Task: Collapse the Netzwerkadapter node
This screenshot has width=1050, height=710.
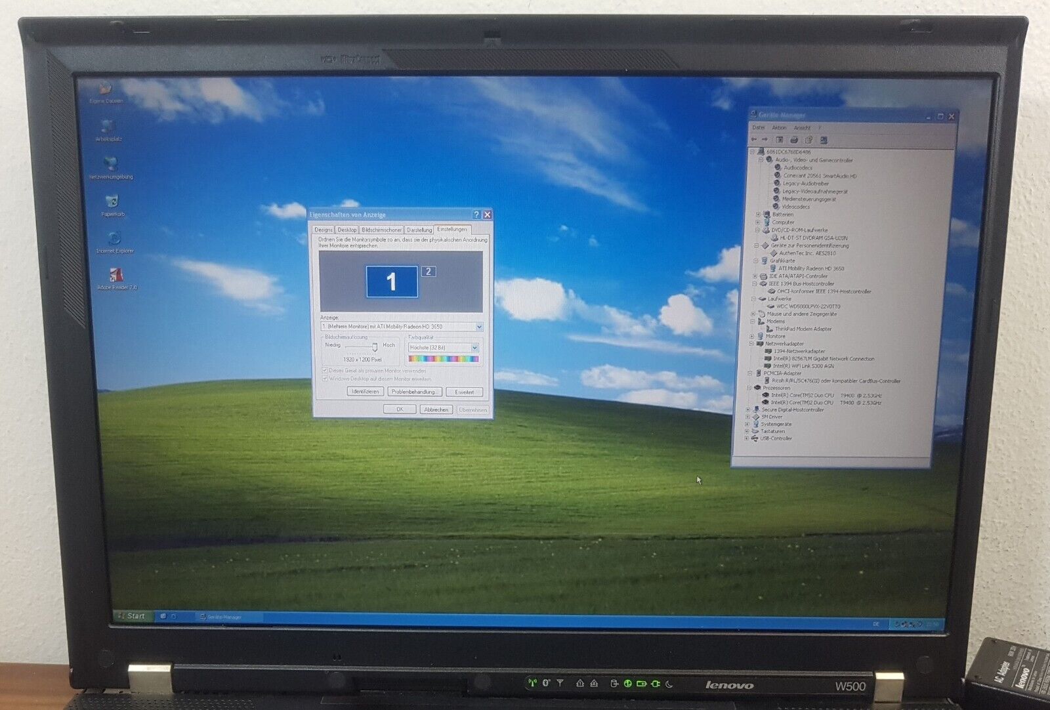Action: click(x=751, y=344)
